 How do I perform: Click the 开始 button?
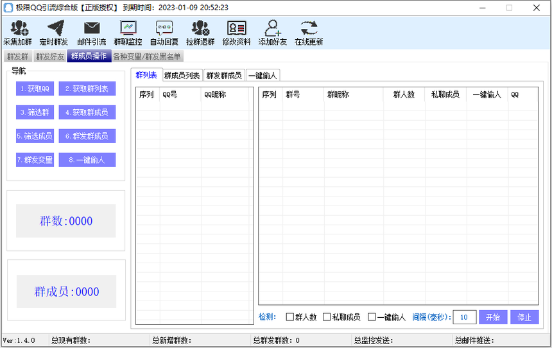tap(493, 317)
